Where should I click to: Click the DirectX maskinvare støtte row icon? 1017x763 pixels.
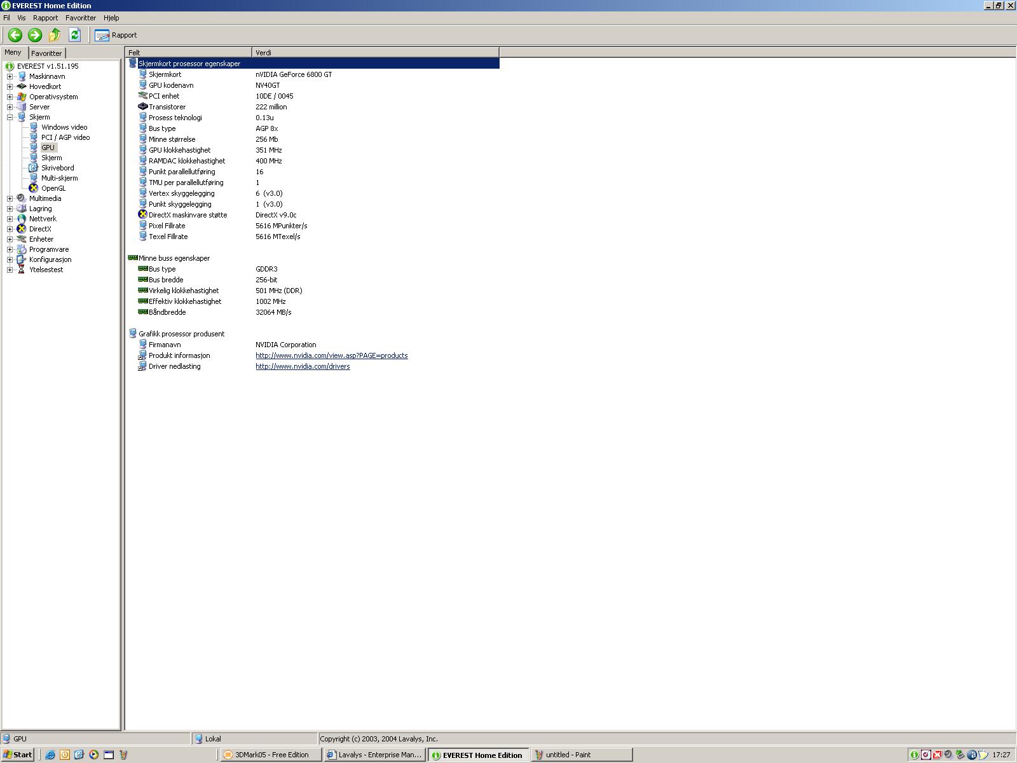(x=142, y=214)
